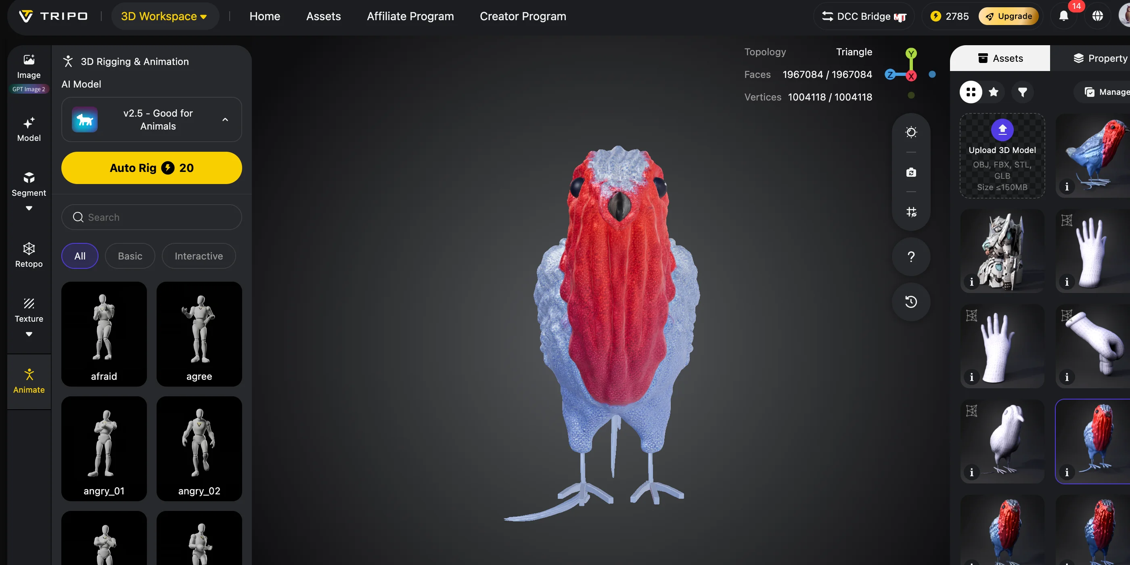Image resolution: width=1130 pixels, height=565 pixels.
Task: Go to Home page
Action: 264,16
